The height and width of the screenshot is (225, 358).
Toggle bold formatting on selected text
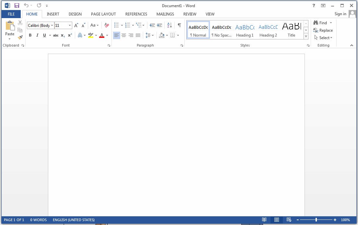tap(30, 35)
